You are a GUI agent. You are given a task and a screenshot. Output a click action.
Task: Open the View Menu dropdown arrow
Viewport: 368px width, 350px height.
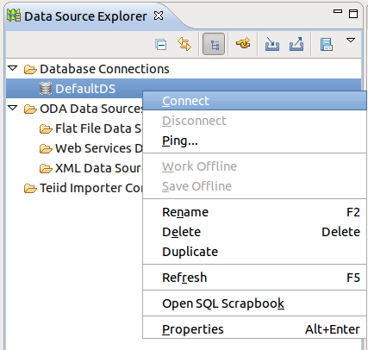351,41
